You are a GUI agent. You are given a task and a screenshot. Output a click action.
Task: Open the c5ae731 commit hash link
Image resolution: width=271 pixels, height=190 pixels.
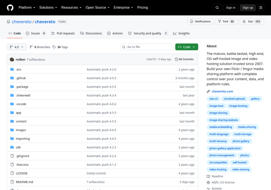point(151,59)
